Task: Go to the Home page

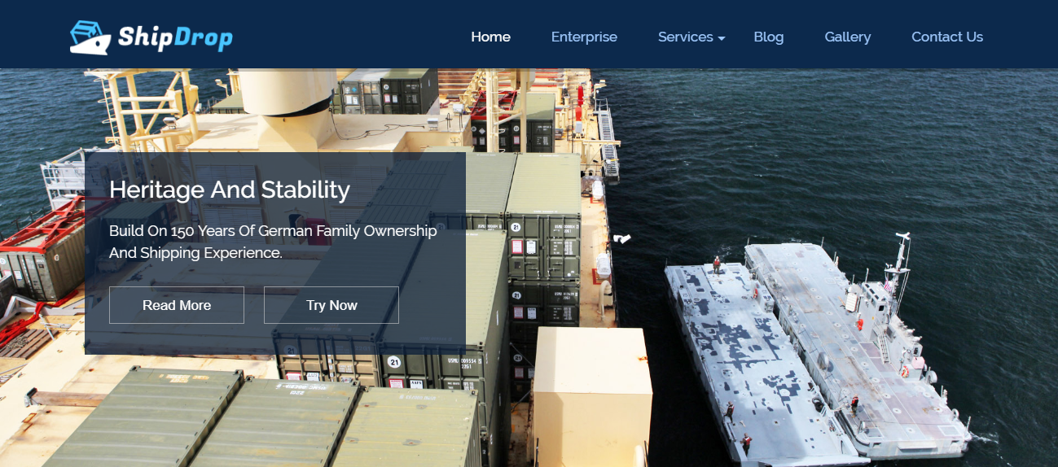Action: [490, 37]
